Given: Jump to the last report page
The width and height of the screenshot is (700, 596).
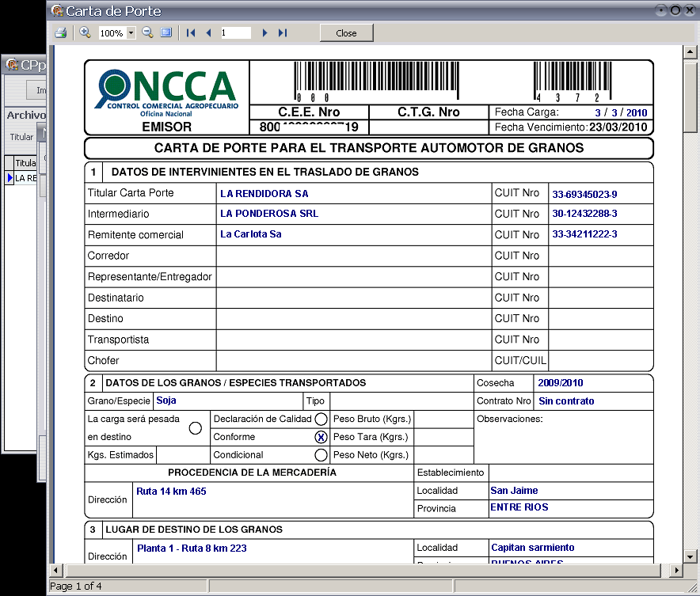Looking at the screenshot, I should pos(283,32).
